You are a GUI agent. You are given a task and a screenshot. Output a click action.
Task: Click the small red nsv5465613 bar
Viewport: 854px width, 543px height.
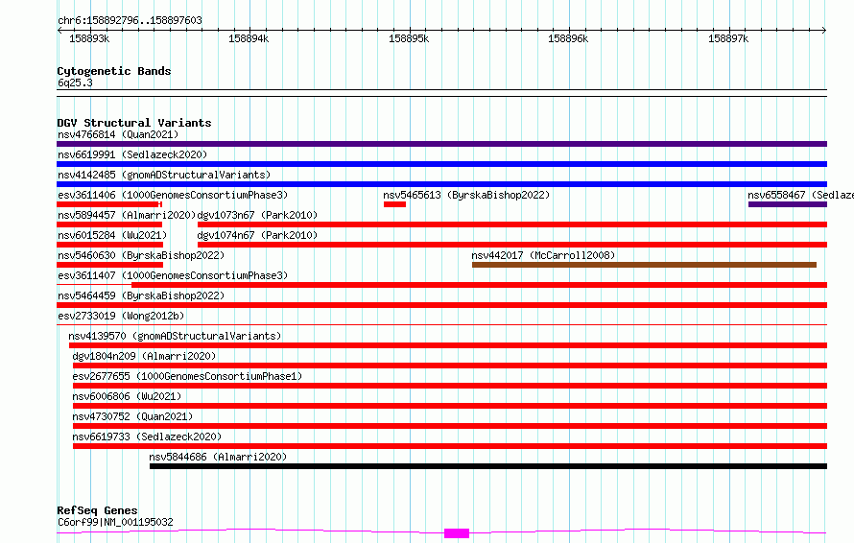395,204
